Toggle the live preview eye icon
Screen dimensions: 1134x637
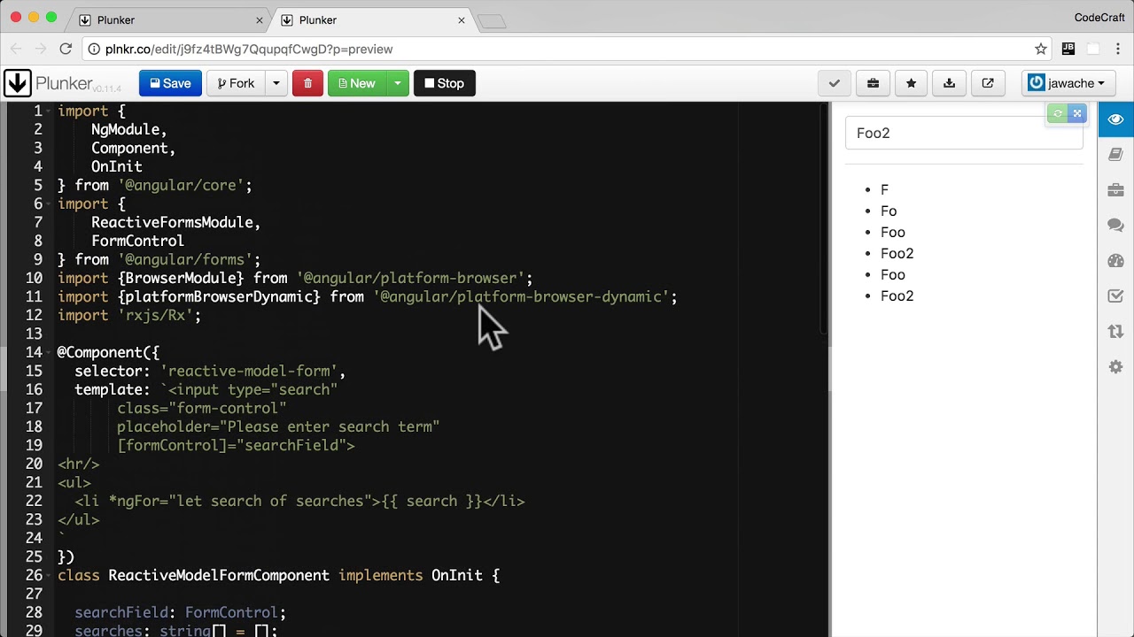tap(1115, 119)
